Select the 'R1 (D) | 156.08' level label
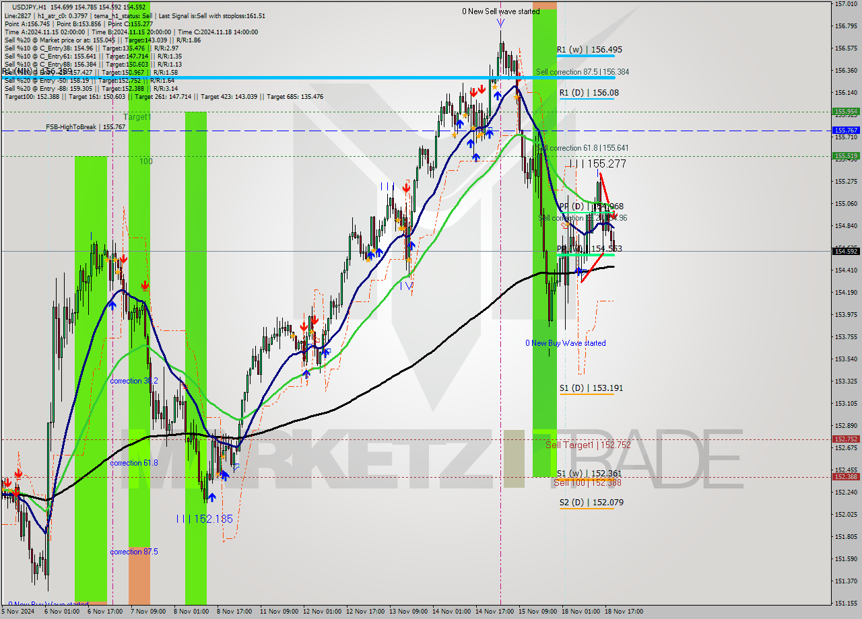Viewport: 862px width, 619px height. (589, 93)
